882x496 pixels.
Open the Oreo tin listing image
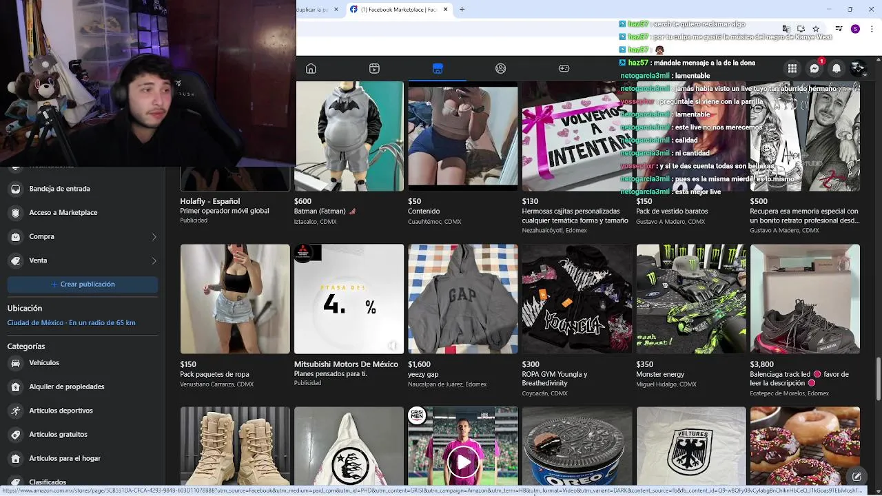[577, 446]
